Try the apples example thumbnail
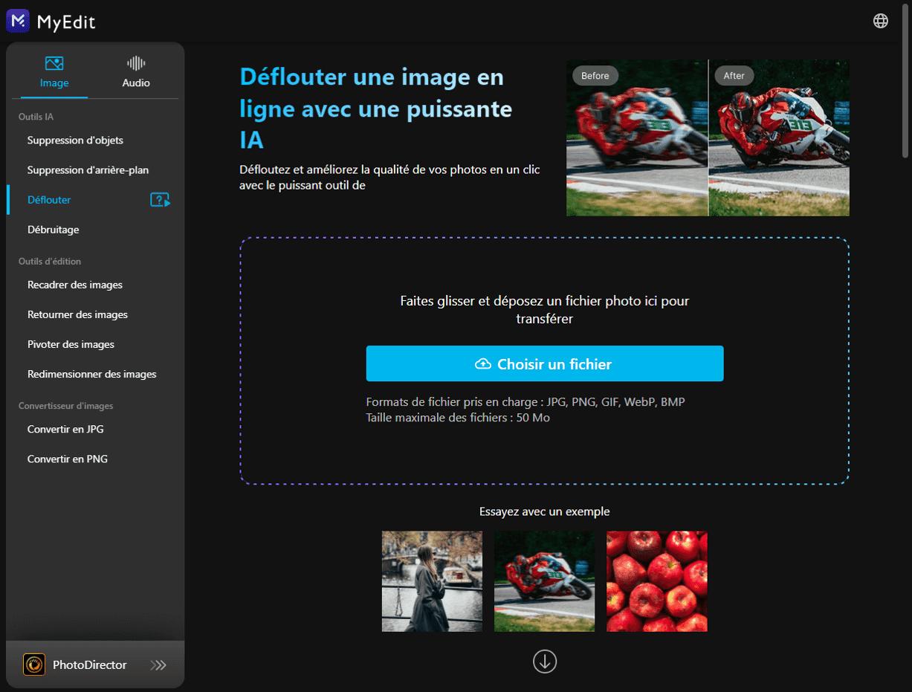 click(657, 581)
